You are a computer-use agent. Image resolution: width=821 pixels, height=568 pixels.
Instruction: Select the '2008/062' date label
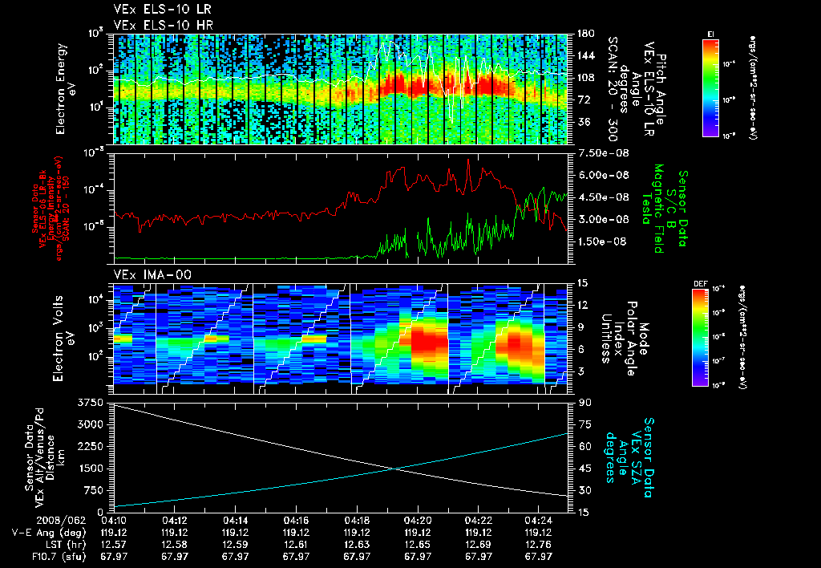coord(59,522)
